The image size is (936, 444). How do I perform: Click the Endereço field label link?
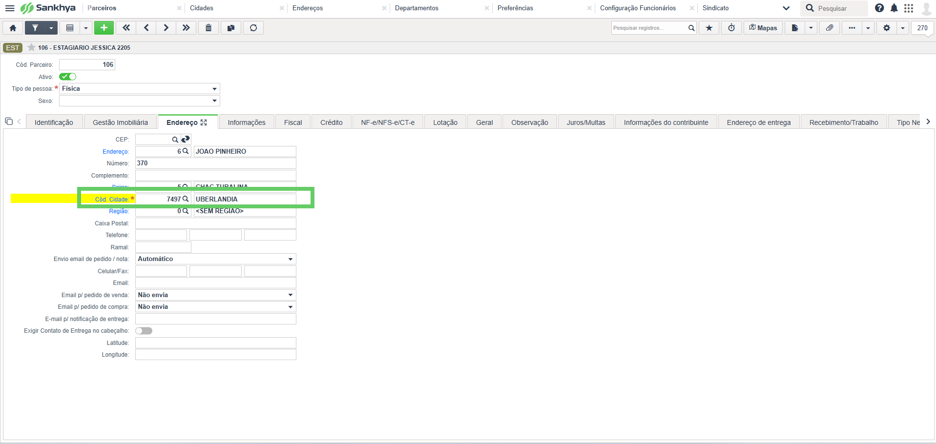tap(116, 152)
